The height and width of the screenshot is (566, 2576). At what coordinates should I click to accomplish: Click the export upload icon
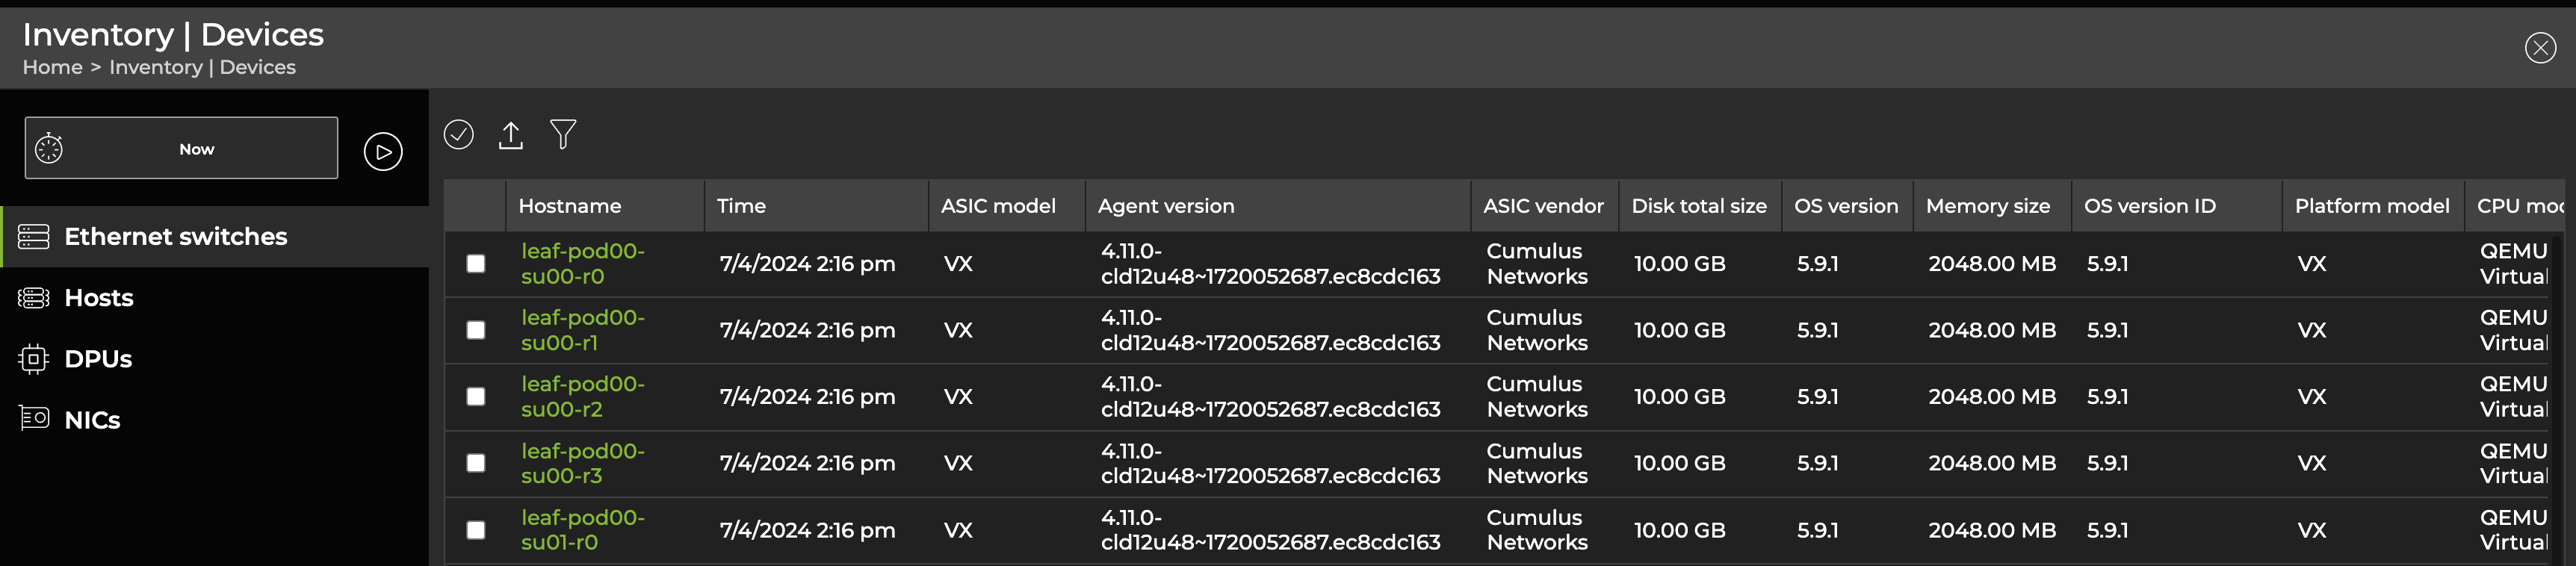[x=510, y=135]
